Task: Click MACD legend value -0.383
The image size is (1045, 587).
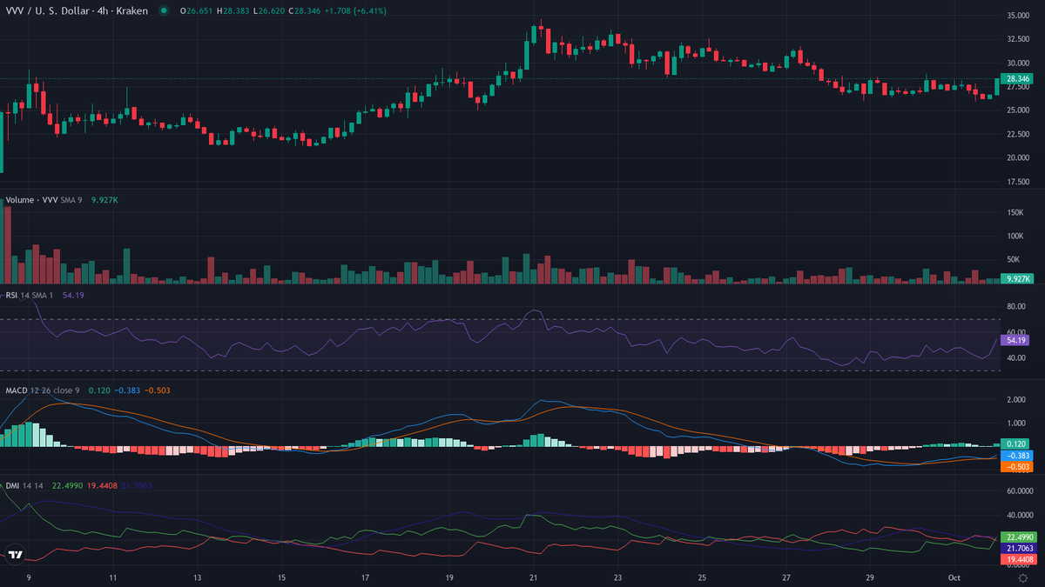Action: (127, 390)
